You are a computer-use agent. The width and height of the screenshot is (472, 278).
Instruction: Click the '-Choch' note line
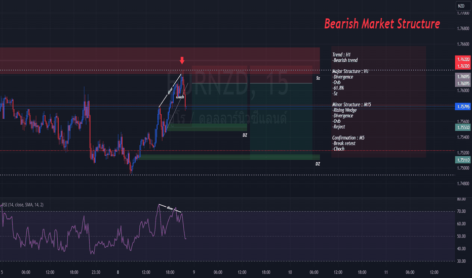[x=339, y=149]
